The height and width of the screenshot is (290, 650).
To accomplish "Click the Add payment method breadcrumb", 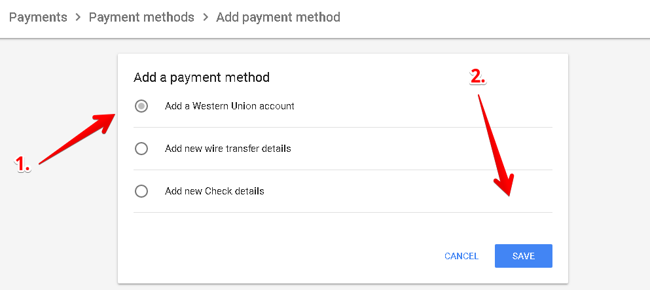I will click(278, 18).
